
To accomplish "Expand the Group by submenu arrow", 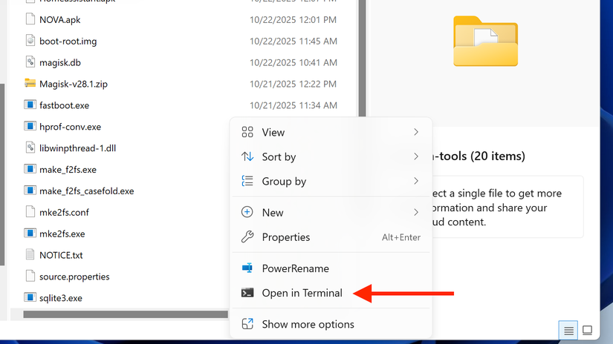I will tap(416, 181).
